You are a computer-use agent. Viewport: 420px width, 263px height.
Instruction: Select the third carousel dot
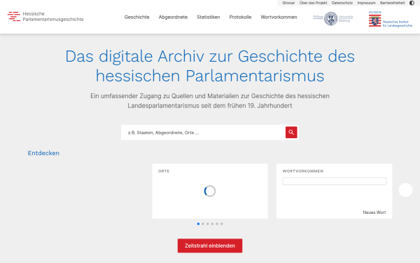coord(208,224)
